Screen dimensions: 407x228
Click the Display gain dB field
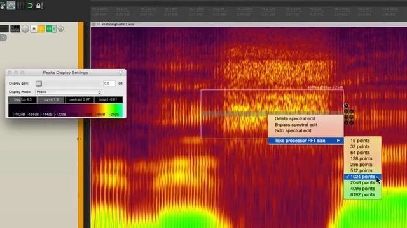coord(109,84)
